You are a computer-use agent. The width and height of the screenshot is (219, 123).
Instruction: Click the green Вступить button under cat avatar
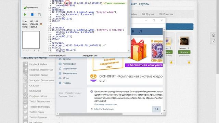coord(184,52)
